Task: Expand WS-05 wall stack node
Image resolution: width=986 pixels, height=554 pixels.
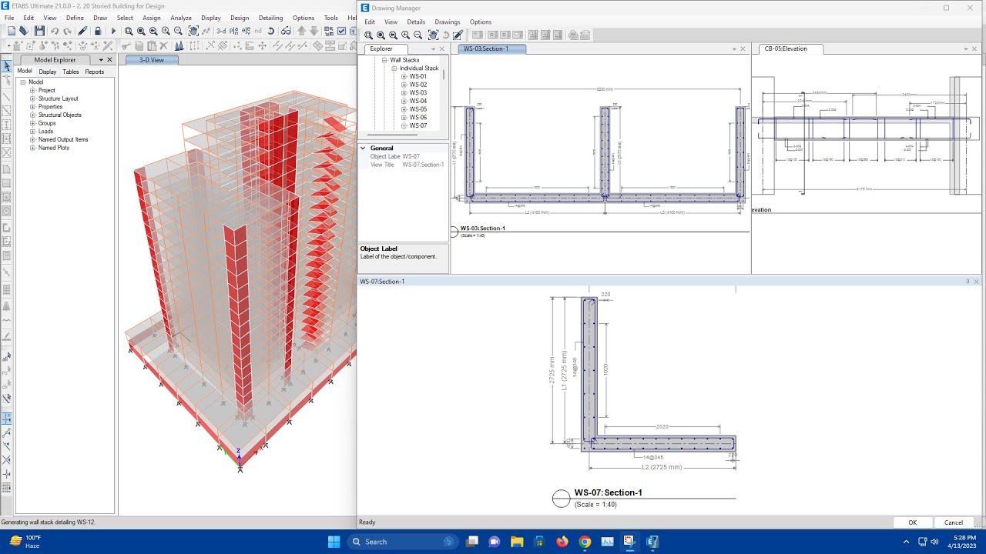Action: [404, 109]
